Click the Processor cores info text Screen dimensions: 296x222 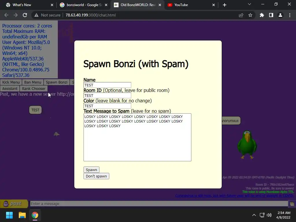27,26
